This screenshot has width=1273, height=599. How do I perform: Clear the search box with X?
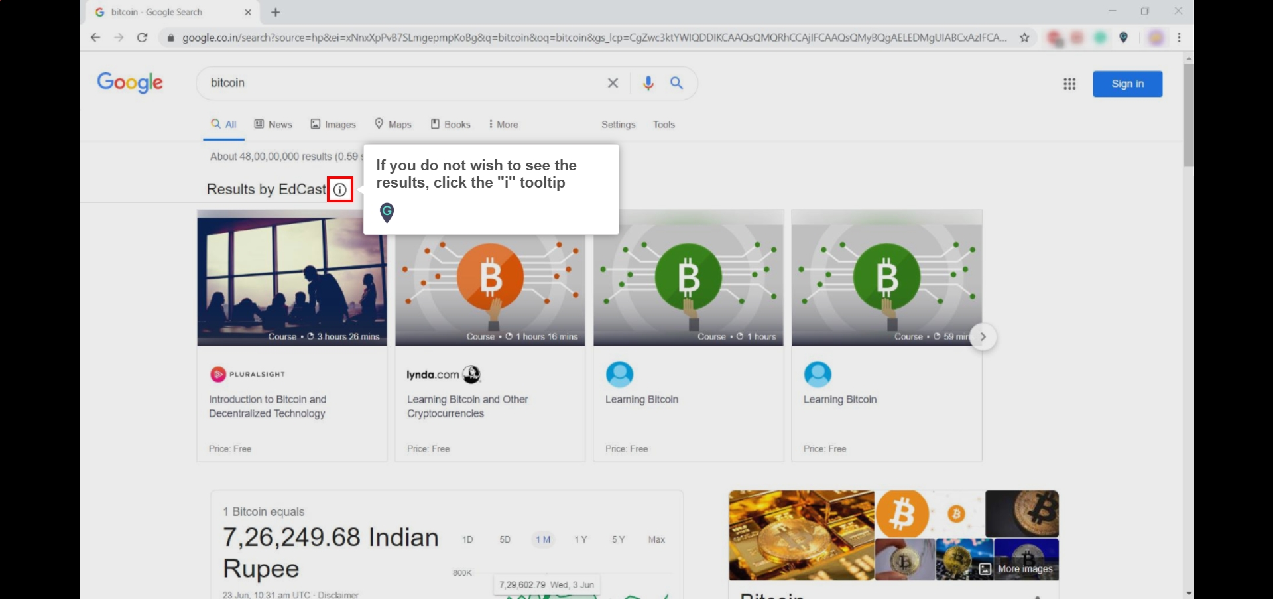click(x=613, y=83)
